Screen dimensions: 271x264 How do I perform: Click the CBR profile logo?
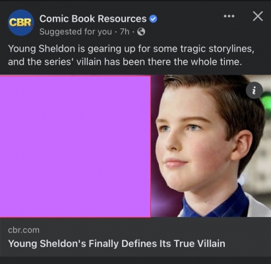(21, 22)
